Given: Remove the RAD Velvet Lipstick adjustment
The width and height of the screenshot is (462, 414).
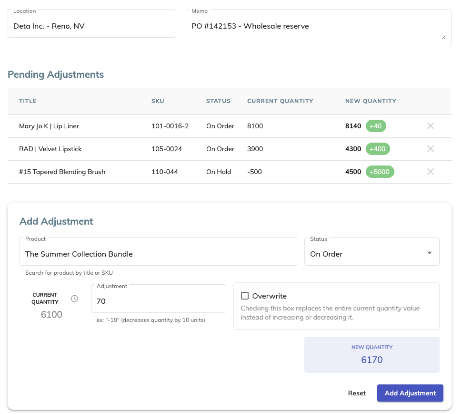Looking at the screenshot, I should [430, 149].
